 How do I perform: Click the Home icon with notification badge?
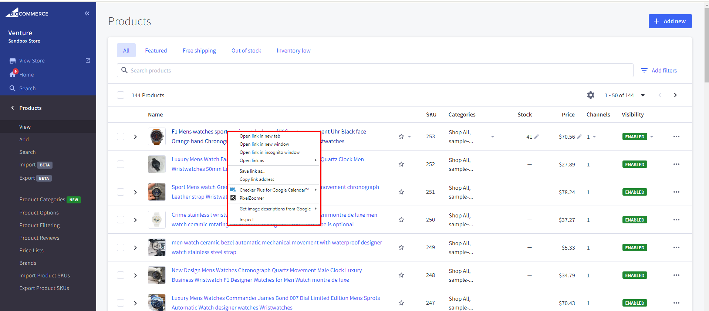click(13, 74)
